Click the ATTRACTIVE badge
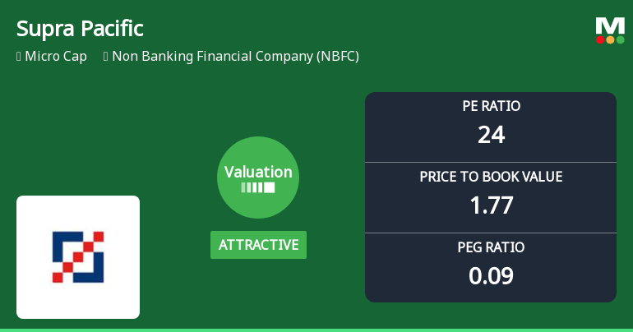The image size is (633, 332). [x=258, y=245]
